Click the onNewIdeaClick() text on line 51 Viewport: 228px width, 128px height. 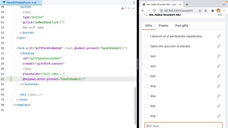48,22
